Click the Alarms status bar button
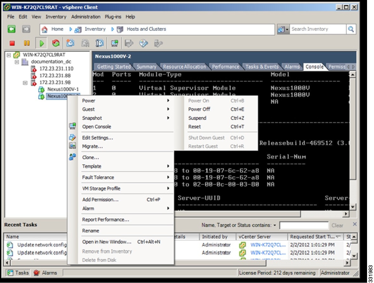 tap(45, 273)
